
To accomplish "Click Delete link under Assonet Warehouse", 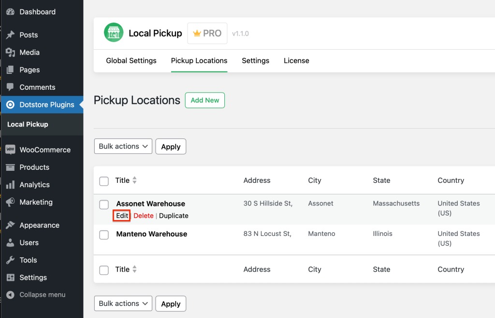I will pos(144,216).
